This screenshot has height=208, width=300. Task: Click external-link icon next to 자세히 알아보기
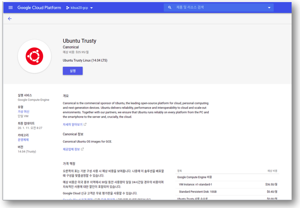pyautogui.click(x=85, y=124)
